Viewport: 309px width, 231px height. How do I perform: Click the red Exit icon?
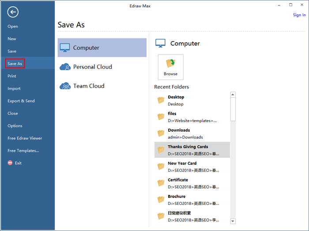coord(10,163)
